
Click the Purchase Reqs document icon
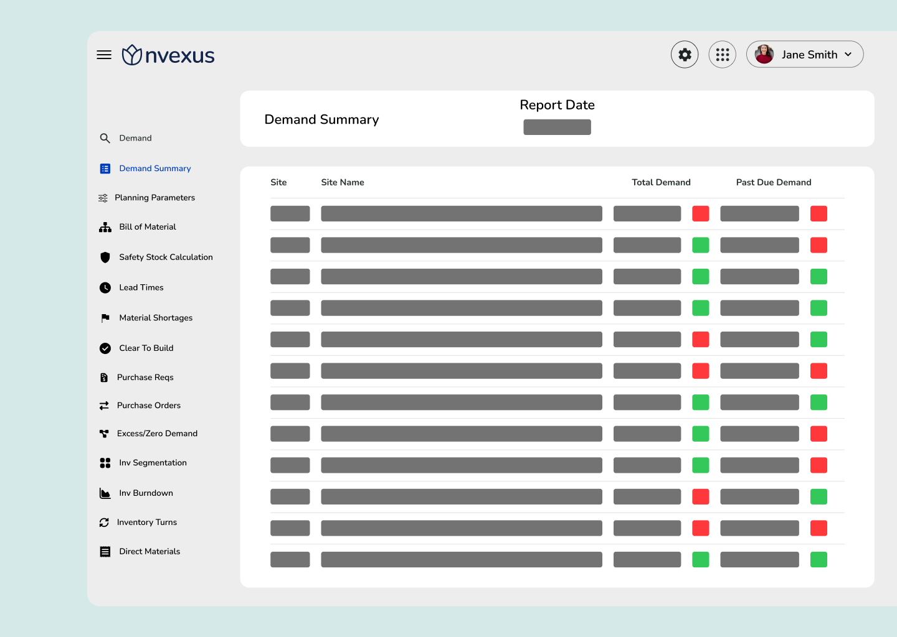point(104,378)
